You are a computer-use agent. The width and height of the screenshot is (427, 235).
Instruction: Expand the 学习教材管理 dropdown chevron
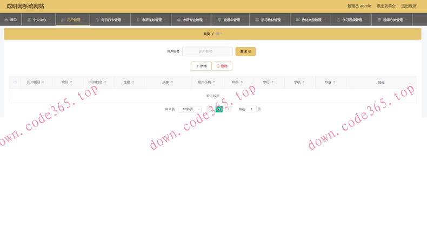tap(284, 19)
